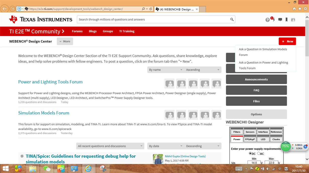Open the help question mark icon
Viewport: 309px width, 173px height.
point(268,20)
